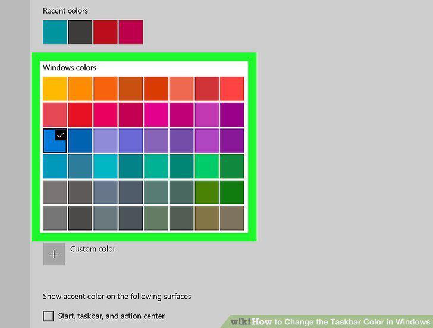This screenshot has height=328, width=433.
Task: Pick the crimson rose swatch under Recent colors
Action: point(131,31)
